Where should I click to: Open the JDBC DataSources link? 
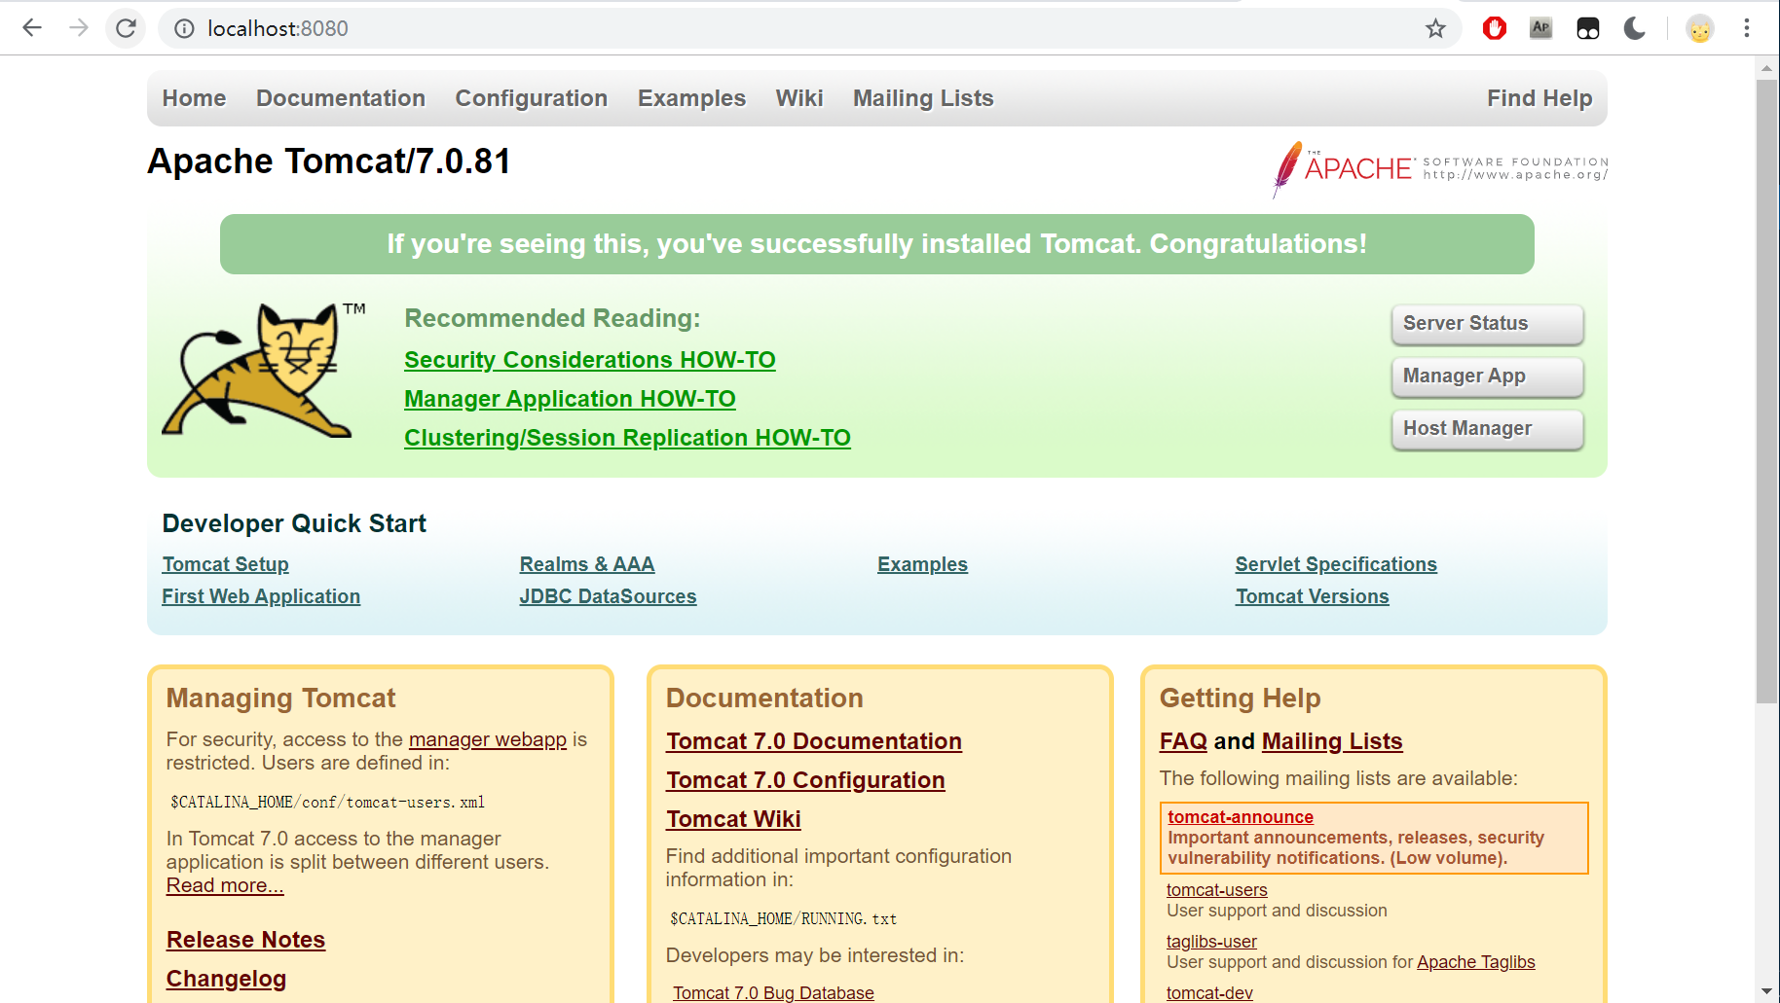click(x=608, y=596)
